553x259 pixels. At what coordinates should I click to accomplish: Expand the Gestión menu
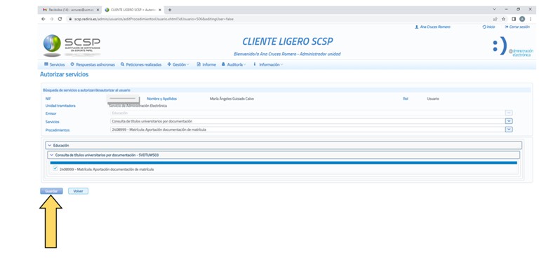click(x=178, y=64)
